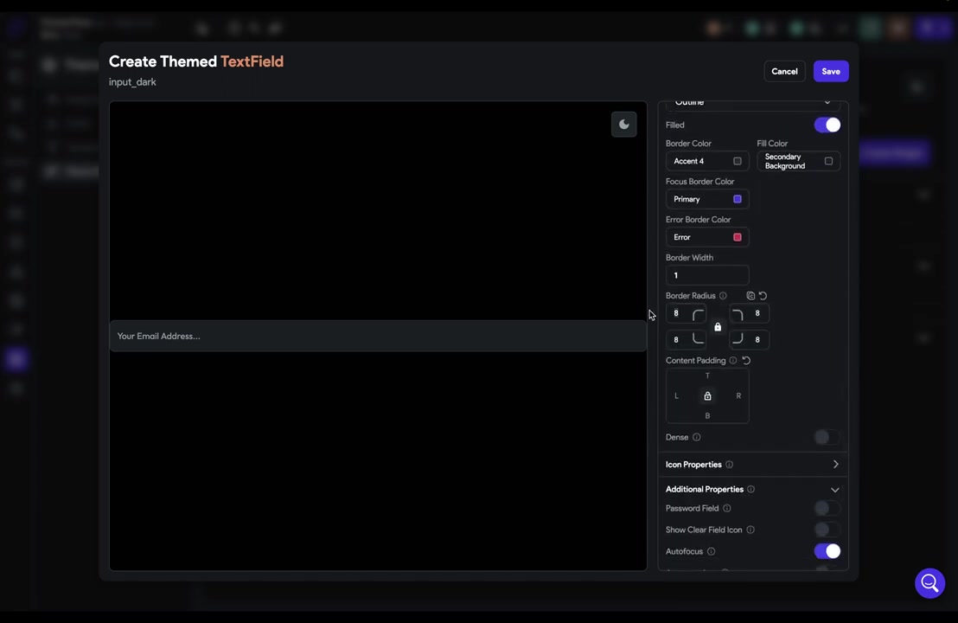The width and height of the screenshot is (958, 623).
Task: Open the Outline border type dropdown
Action: click(x=753, y=103)
